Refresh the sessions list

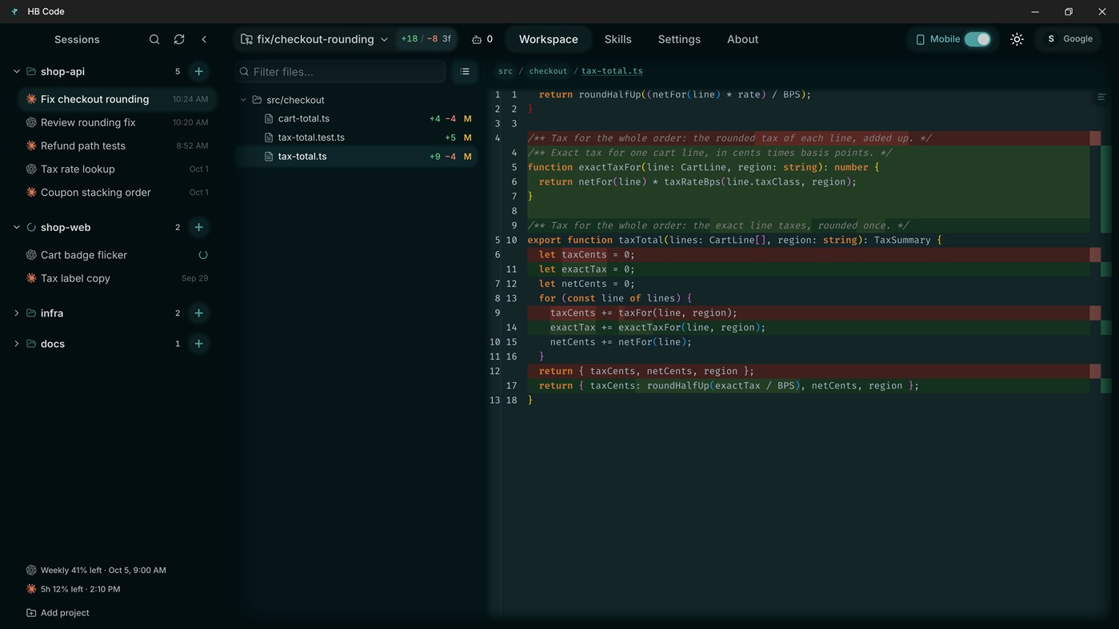179,39
